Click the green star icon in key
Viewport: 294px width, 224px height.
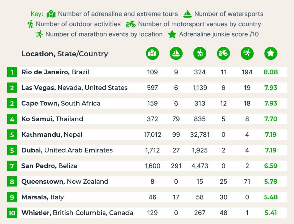pyautogui.click(x=172, y=34)
